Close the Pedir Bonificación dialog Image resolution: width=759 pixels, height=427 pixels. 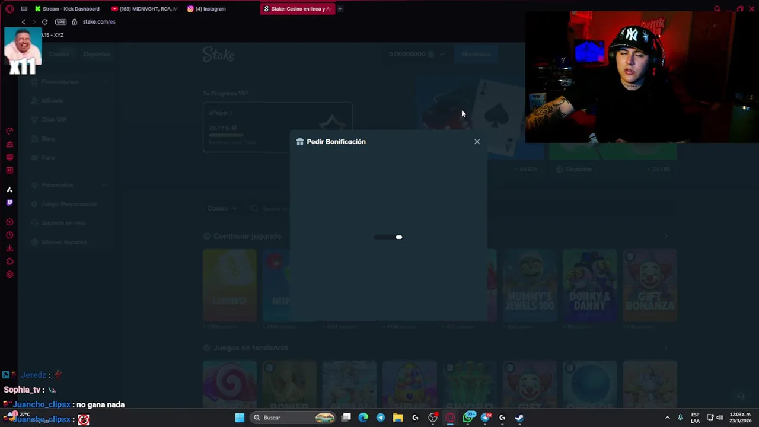click(x=477, y=142)
